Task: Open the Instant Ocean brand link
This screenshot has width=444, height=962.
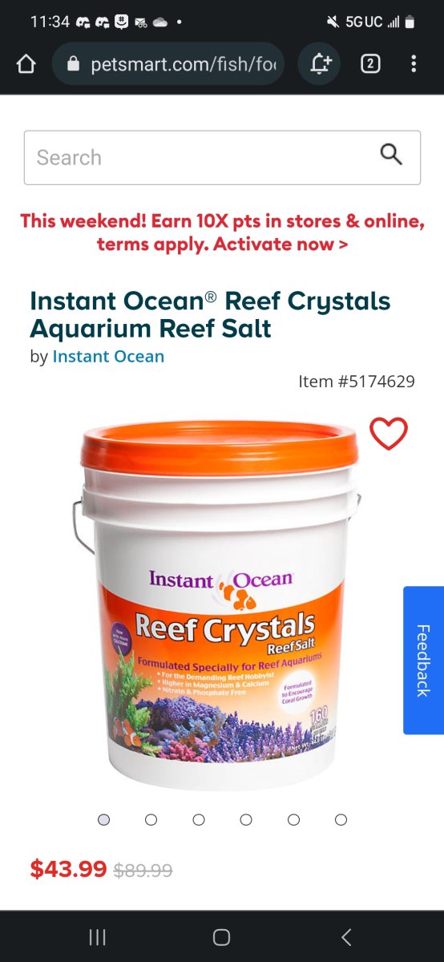Action: pyautogui.click(x=108, y=357)
